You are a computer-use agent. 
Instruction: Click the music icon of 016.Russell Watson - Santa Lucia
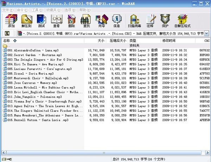pyautogui.click(x=5, y=120)
